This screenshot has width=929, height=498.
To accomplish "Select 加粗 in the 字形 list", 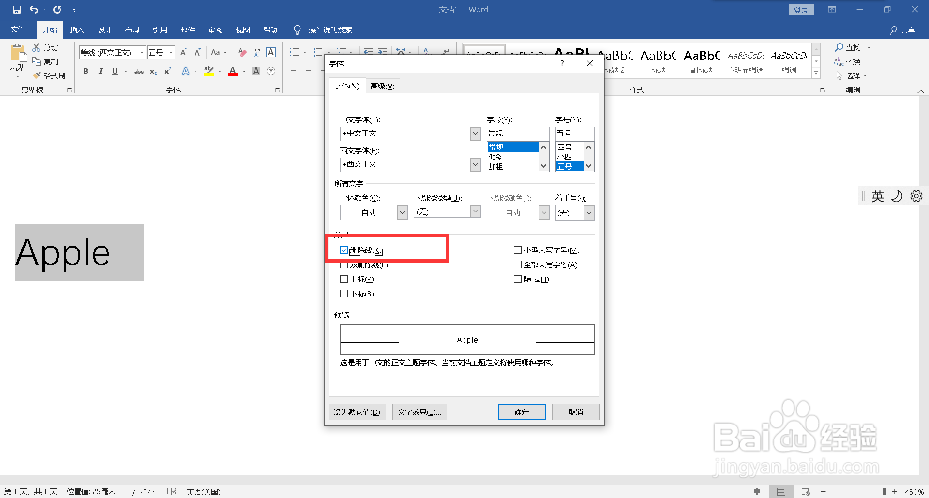I will pos(512,166).
